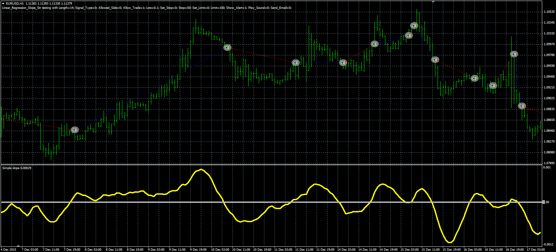Click the 1.10535 price label
The height and width of the screenshot is (252, 556).
tap(549, 12)
